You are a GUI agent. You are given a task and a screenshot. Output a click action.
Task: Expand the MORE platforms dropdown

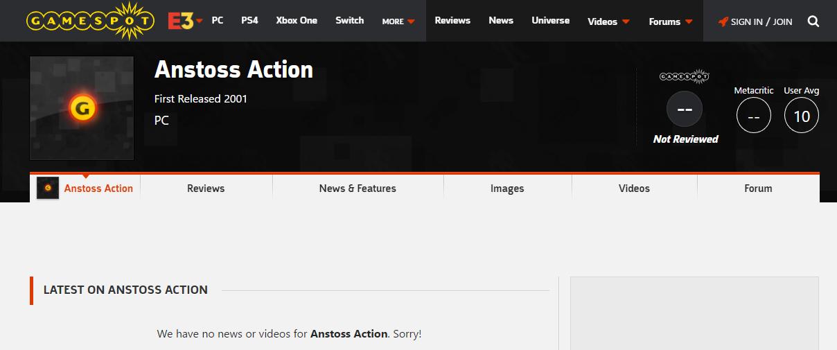click(398, 21)
